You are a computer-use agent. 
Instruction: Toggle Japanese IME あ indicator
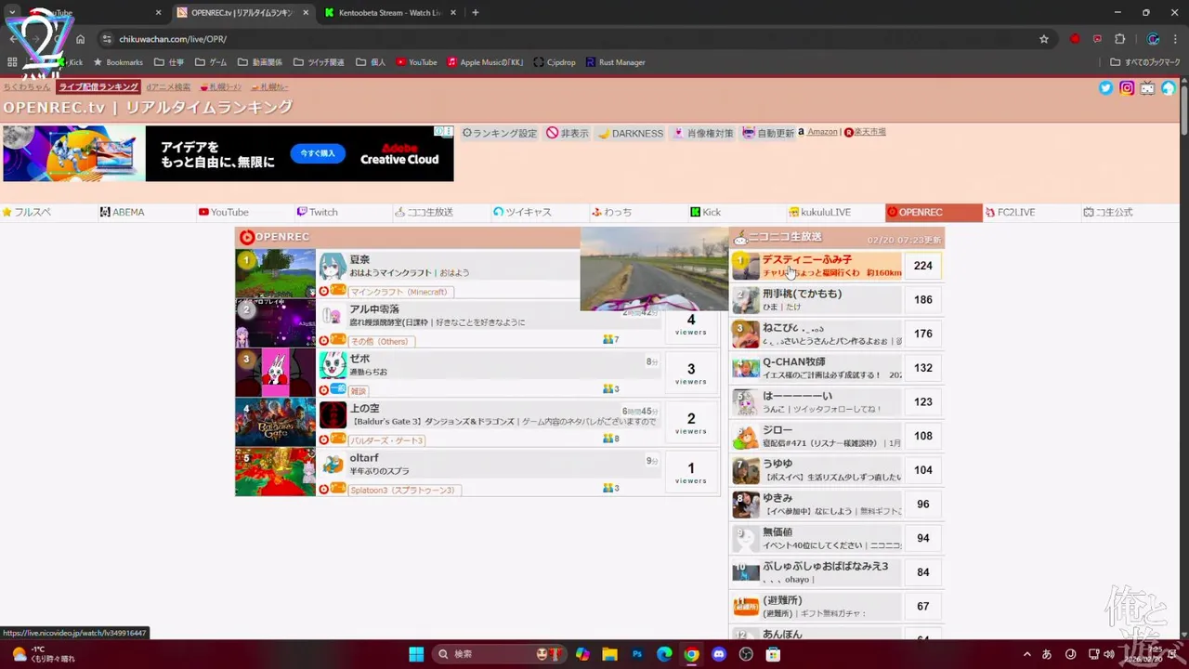point(1048,654)
